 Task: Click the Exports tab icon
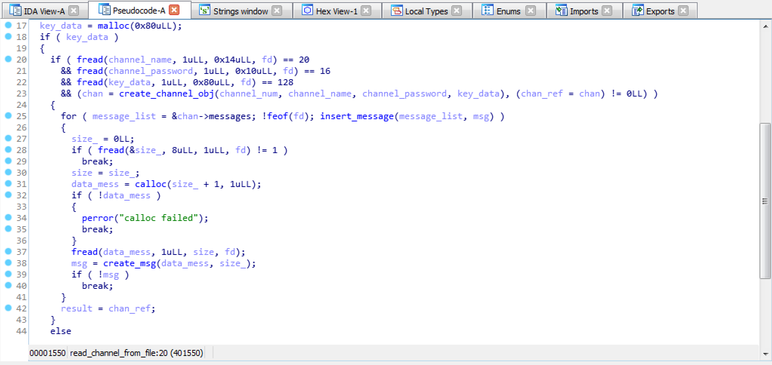pos(638,10)
